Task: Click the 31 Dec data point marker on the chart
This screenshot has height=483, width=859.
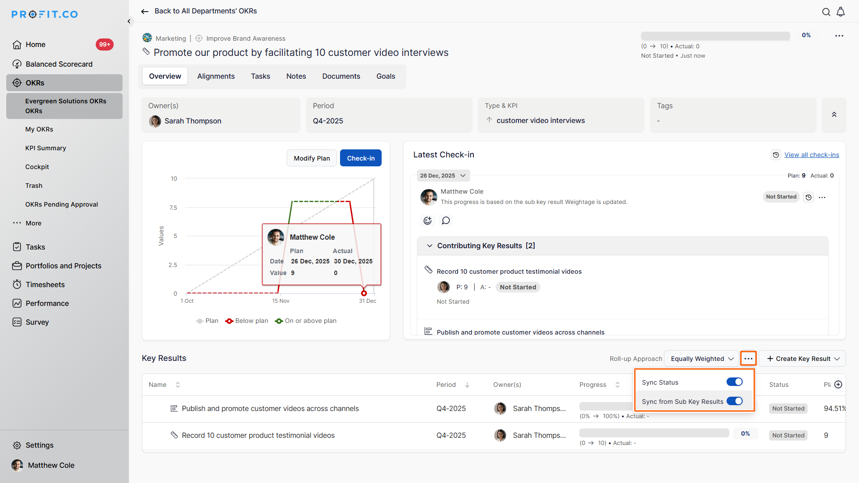Action: [x=364, y=293]
